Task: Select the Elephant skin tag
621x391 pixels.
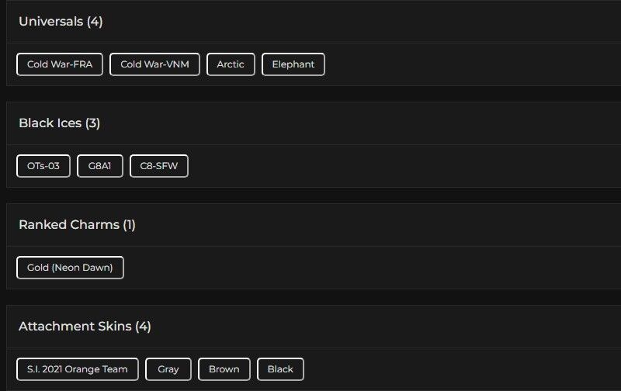Action: click(x=293, y=64)
